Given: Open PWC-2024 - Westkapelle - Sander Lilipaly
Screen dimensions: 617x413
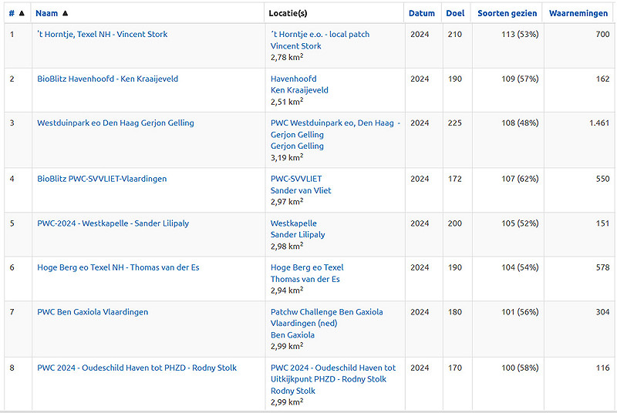Looking at the screenshot, I should tap(113, 223).
